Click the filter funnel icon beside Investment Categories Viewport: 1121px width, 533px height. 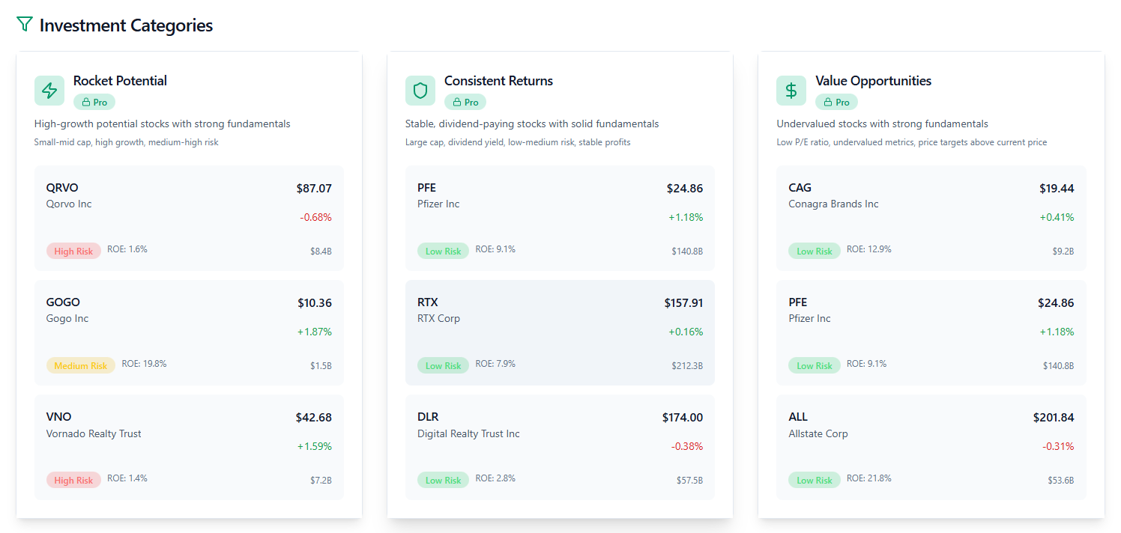(25, 25)
